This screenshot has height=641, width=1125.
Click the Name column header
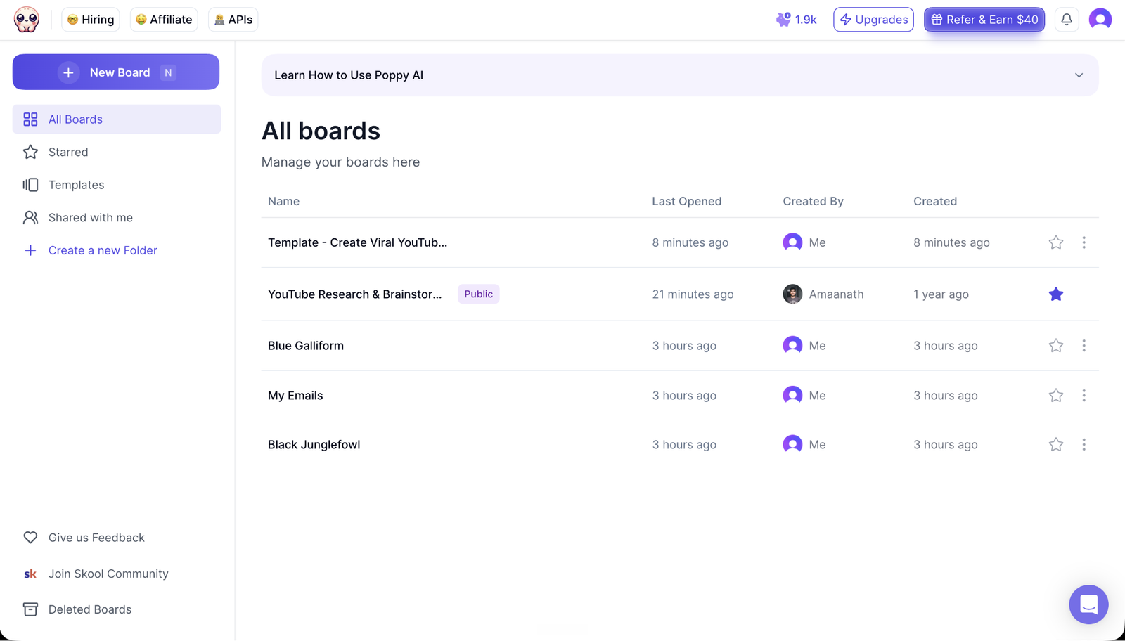coord(284,201)
